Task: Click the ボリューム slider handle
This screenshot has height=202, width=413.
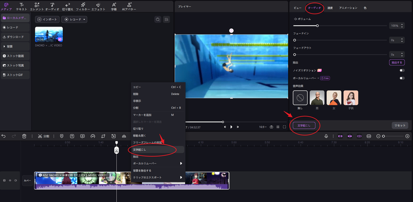Action: 317,26
